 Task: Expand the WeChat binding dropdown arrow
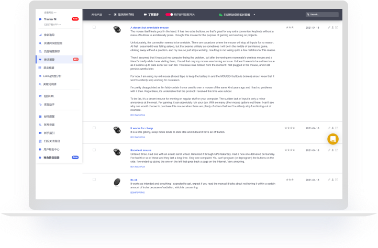click(x=254, y=15)
